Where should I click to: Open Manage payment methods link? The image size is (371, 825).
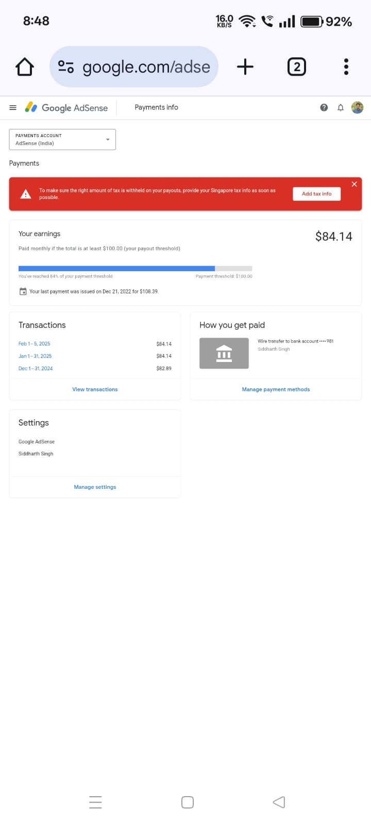276,389
